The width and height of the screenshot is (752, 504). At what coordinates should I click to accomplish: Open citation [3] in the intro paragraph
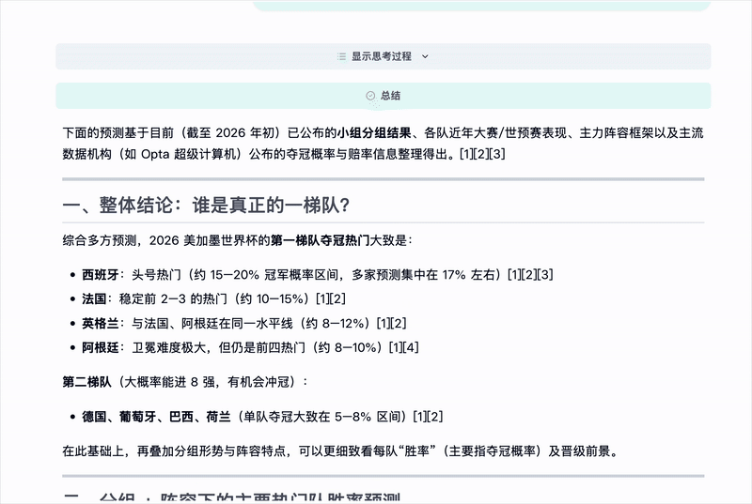[x=498, y=154]
